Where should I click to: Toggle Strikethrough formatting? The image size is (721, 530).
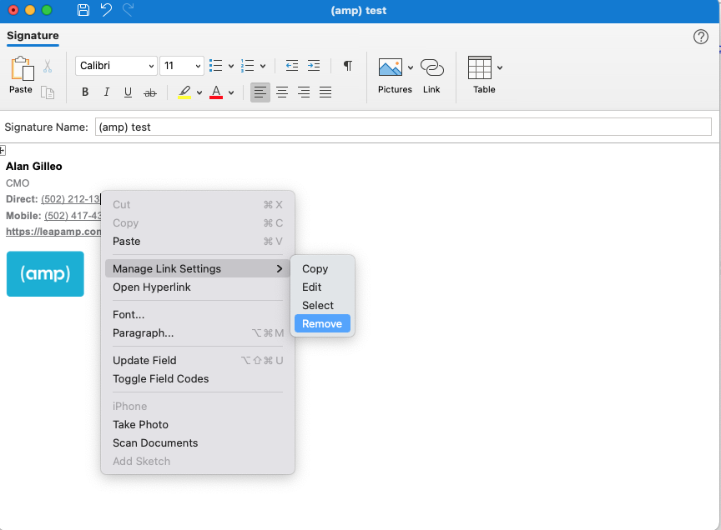coord(150,92)
